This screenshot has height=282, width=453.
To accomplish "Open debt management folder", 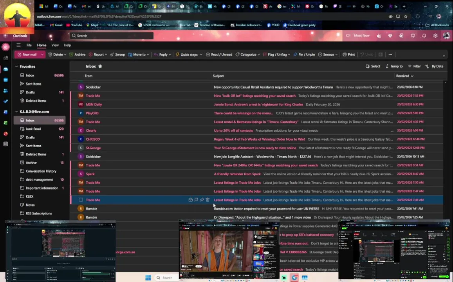I will [x=40, y=179].
